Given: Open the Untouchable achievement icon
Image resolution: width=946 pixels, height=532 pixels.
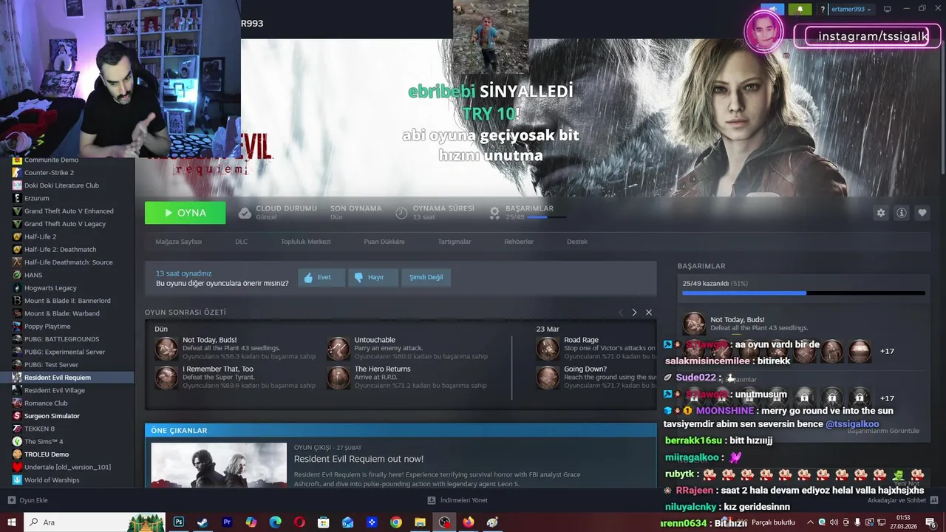Looking at the screenshot, I should point(338,348).
